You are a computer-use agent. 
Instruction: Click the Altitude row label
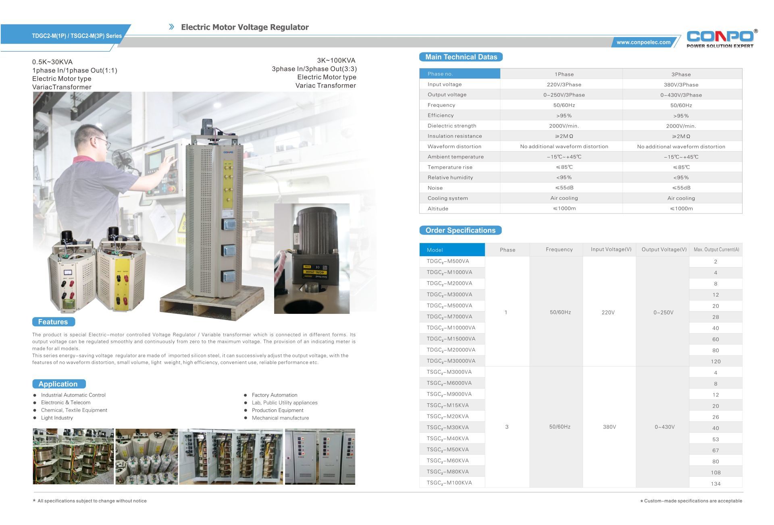[x=438, y=208]
